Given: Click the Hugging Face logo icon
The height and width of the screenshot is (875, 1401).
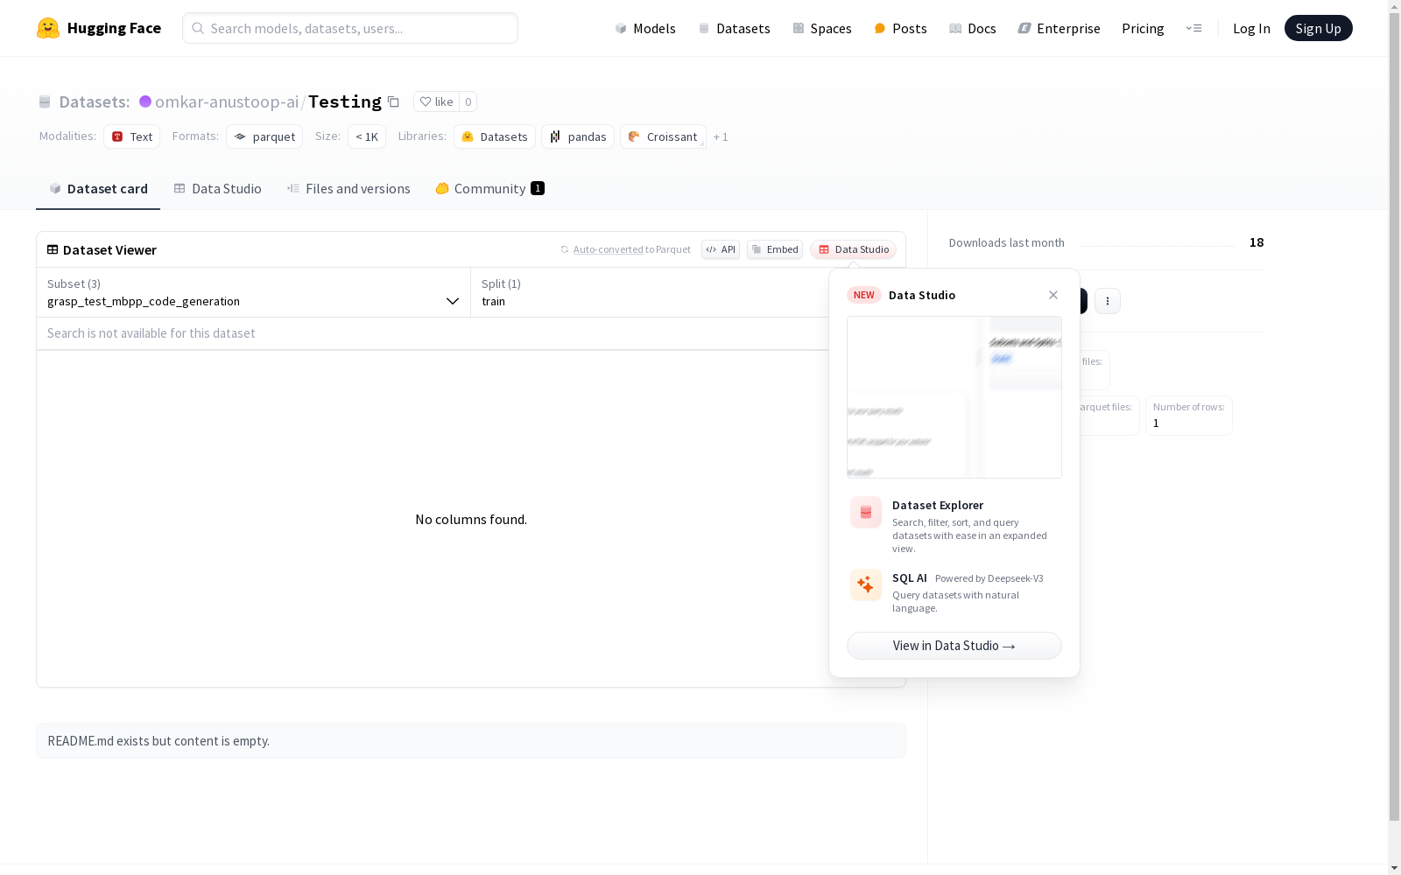Looking at the screenshot, I should (48, 28).
